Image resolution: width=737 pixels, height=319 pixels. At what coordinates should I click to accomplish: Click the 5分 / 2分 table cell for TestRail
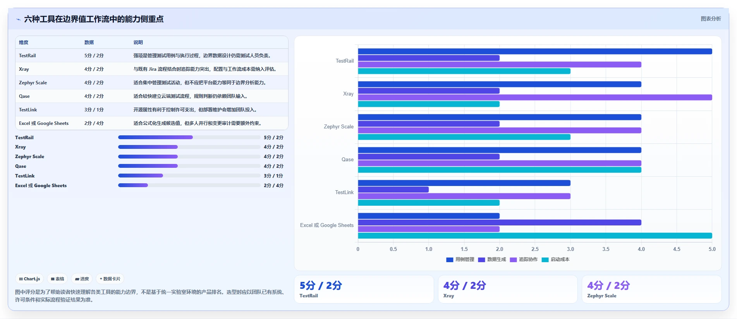94,56
